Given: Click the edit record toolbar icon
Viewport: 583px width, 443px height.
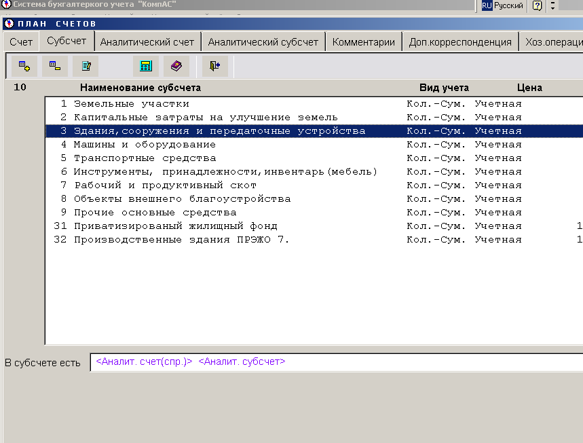Looking at the screenshot, I should coord(86,66).
